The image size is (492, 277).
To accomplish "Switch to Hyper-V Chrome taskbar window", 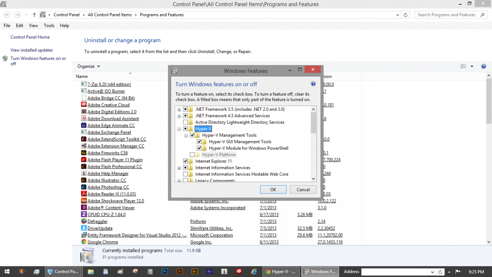I will point(281,271).
